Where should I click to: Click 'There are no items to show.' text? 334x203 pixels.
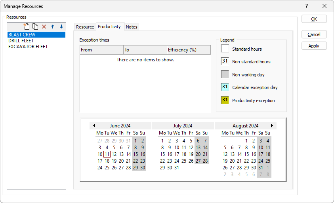tap(145, 60)
